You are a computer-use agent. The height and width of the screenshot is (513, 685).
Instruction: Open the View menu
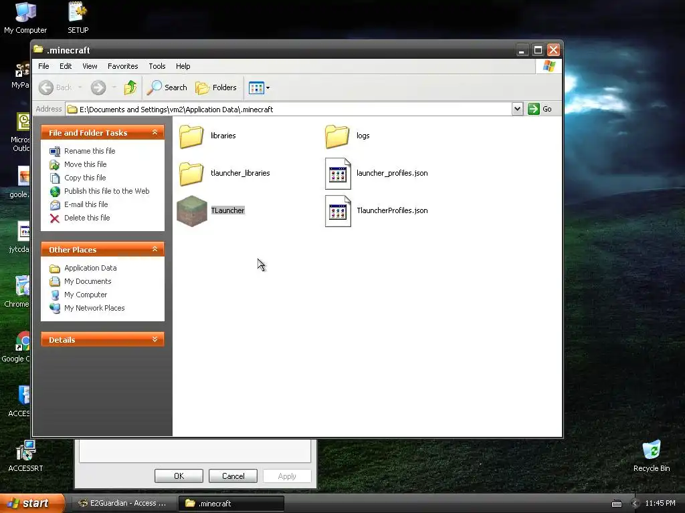point(90,66)
